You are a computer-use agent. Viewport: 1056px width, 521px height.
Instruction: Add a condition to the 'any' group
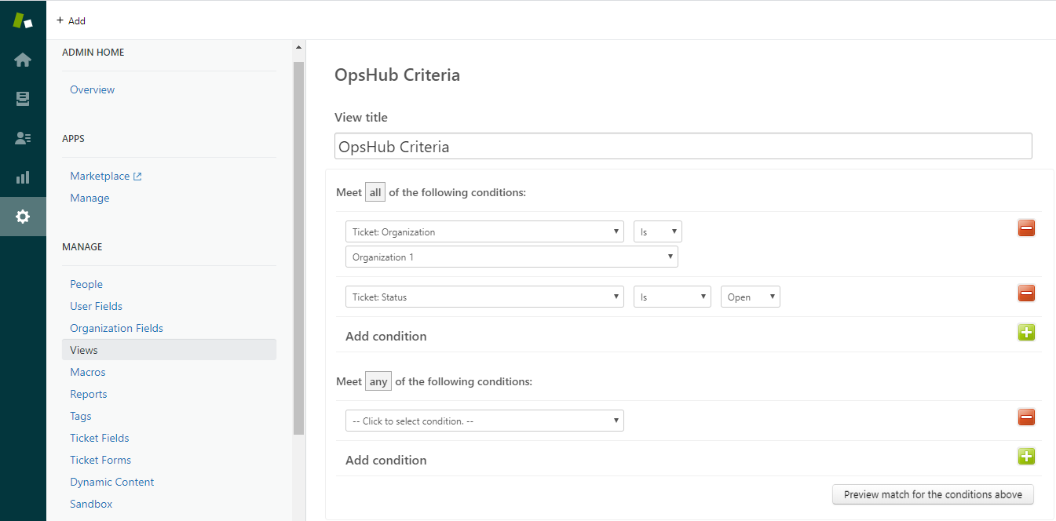tap(1026, 457)
